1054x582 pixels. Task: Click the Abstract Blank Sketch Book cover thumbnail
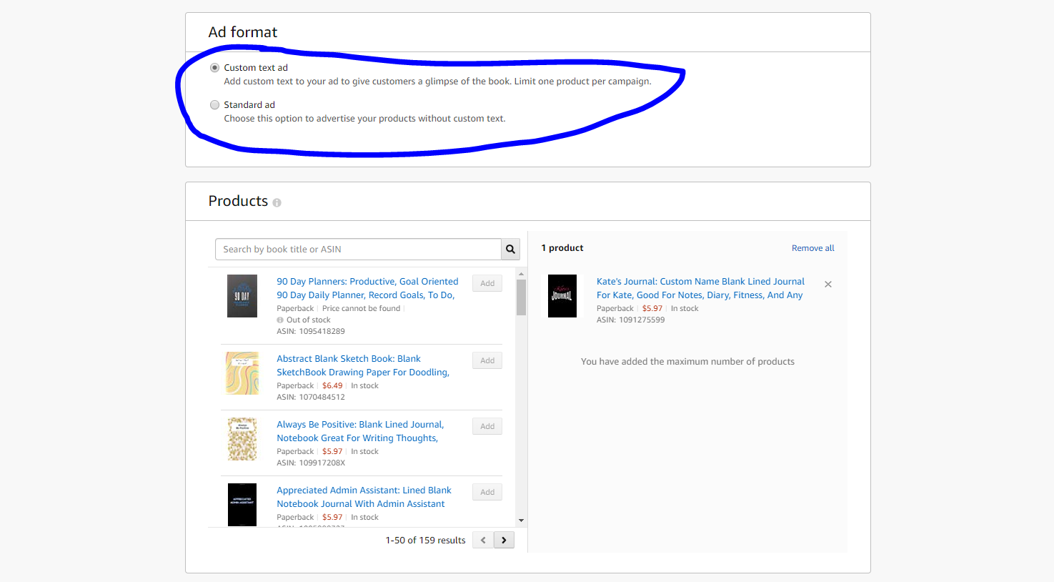(242, 373)
